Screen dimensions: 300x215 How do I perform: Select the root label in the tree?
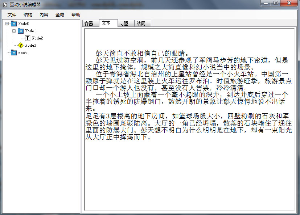(x=22, y=52)
